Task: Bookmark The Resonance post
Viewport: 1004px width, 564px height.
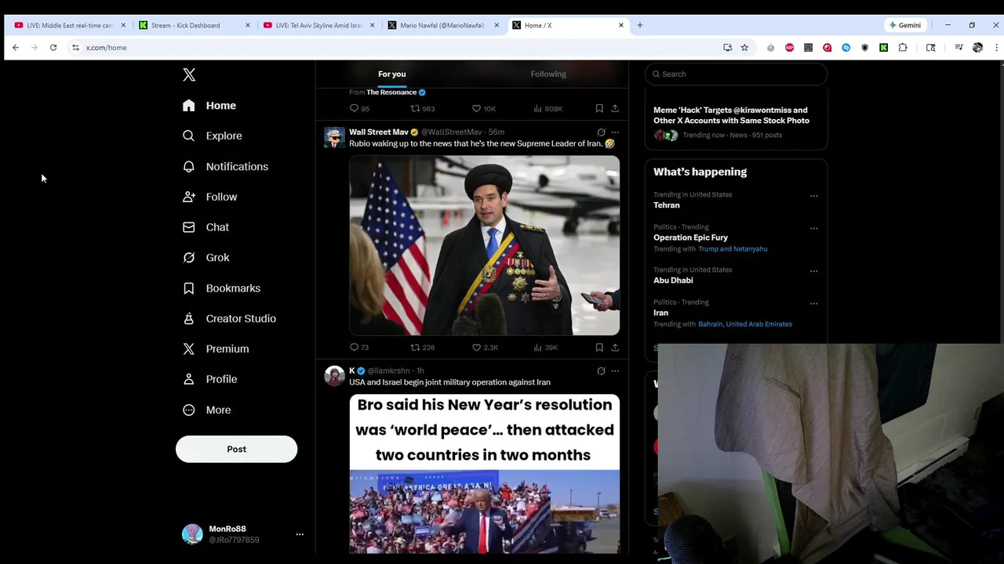Action: (x=599, y=108)
